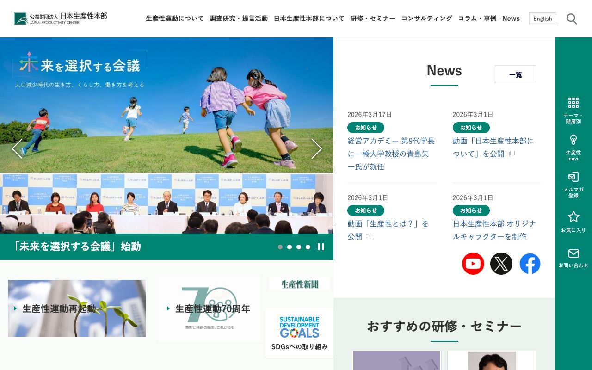Select the News menu item
592x370 pixels.
coord(511,18)
